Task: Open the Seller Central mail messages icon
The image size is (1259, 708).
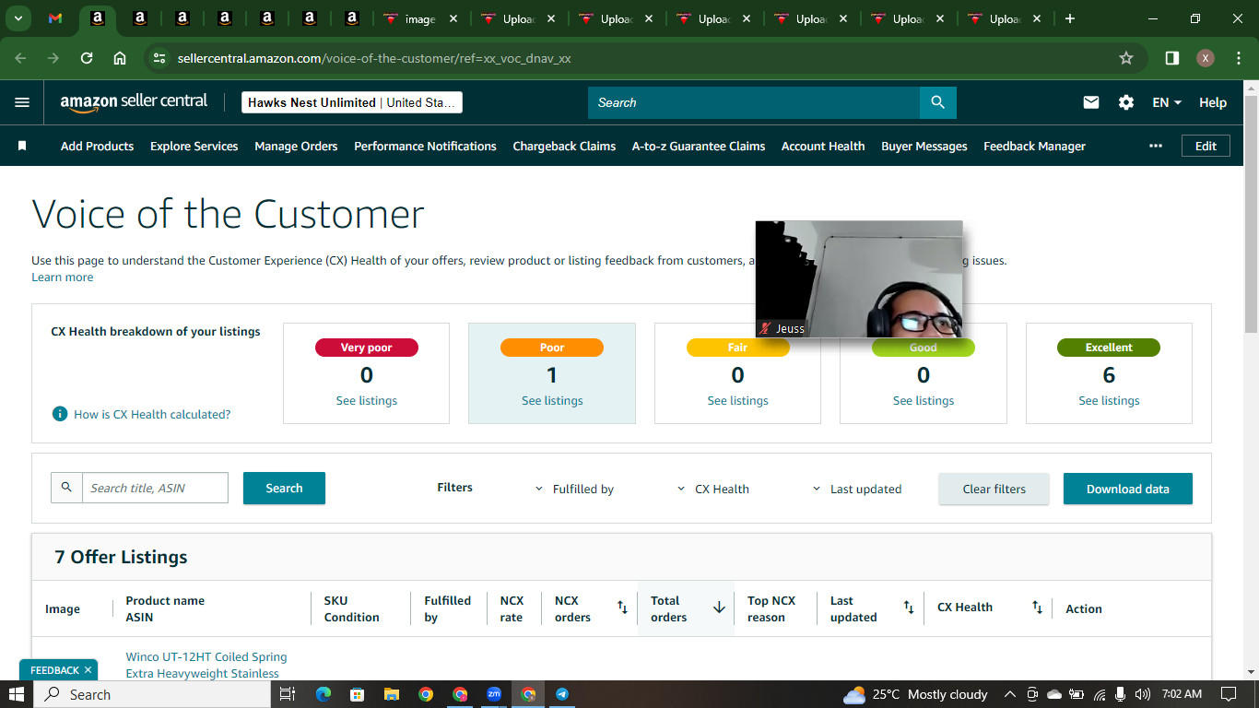Action: pyautogui.click(x=1091, y=102)
